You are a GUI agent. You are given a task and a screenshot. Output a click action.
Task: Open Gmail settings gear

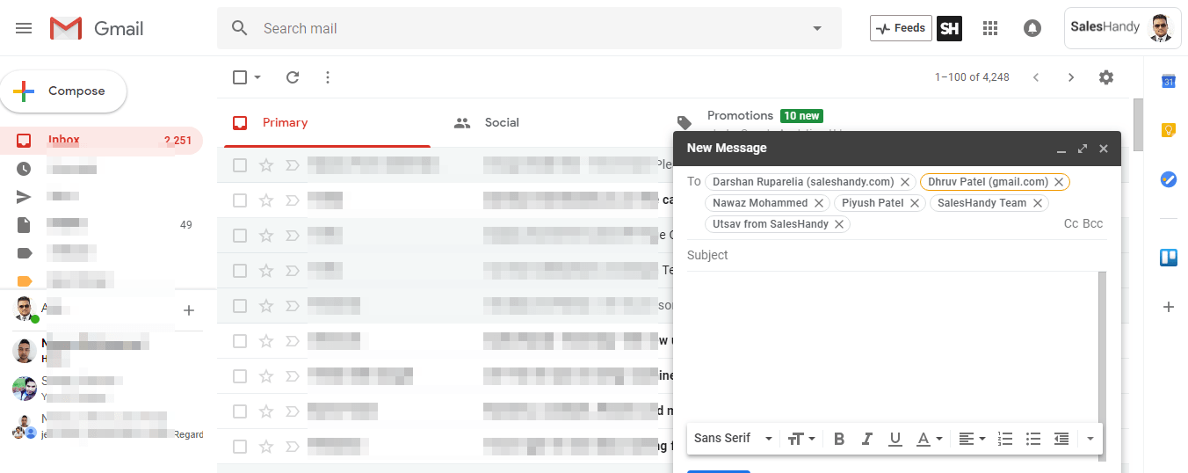coord(1106,77)
